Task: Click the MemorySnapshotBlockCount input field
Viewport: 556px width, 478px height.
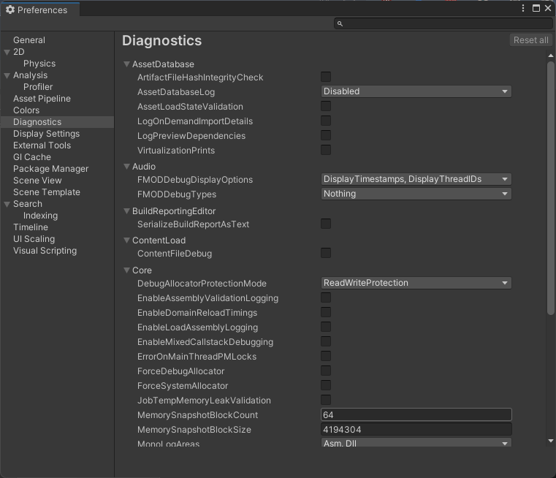Action: point(416,415)
